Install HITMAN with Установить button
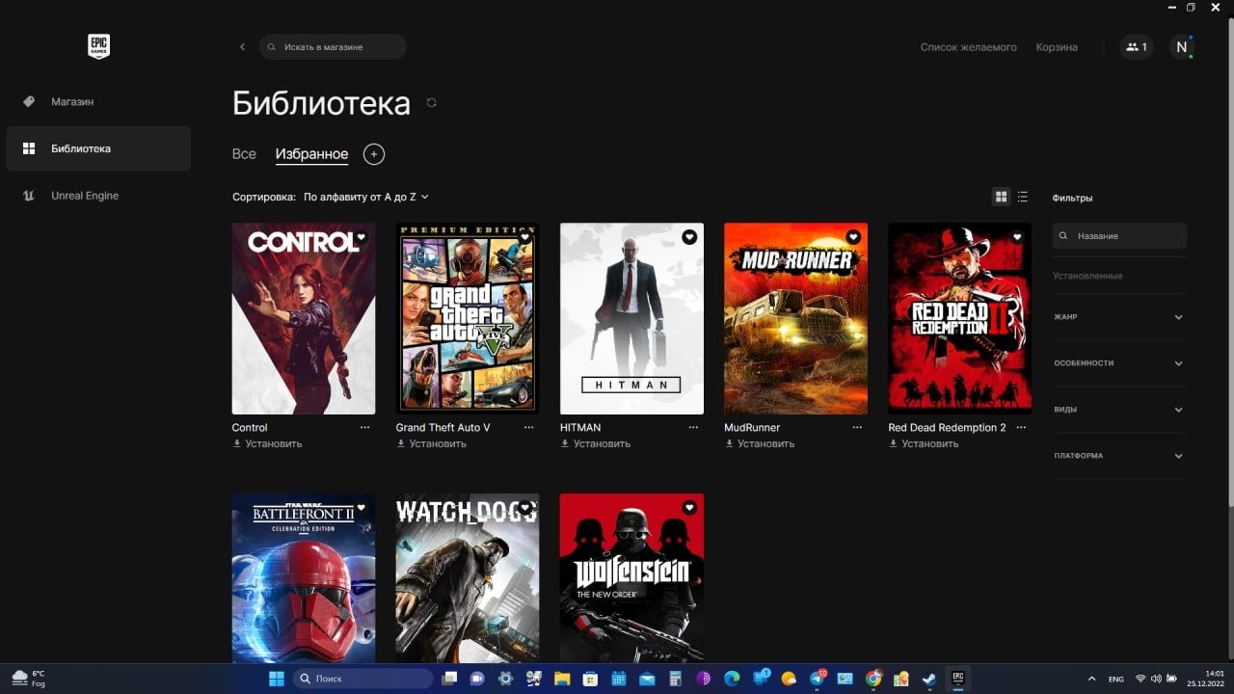 pyautogui.click(x=595, y=443)
